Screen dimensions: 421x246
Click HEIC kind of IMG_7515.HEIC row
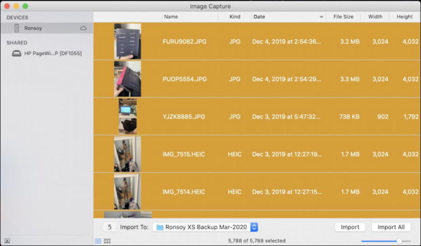tap(235, 154)
